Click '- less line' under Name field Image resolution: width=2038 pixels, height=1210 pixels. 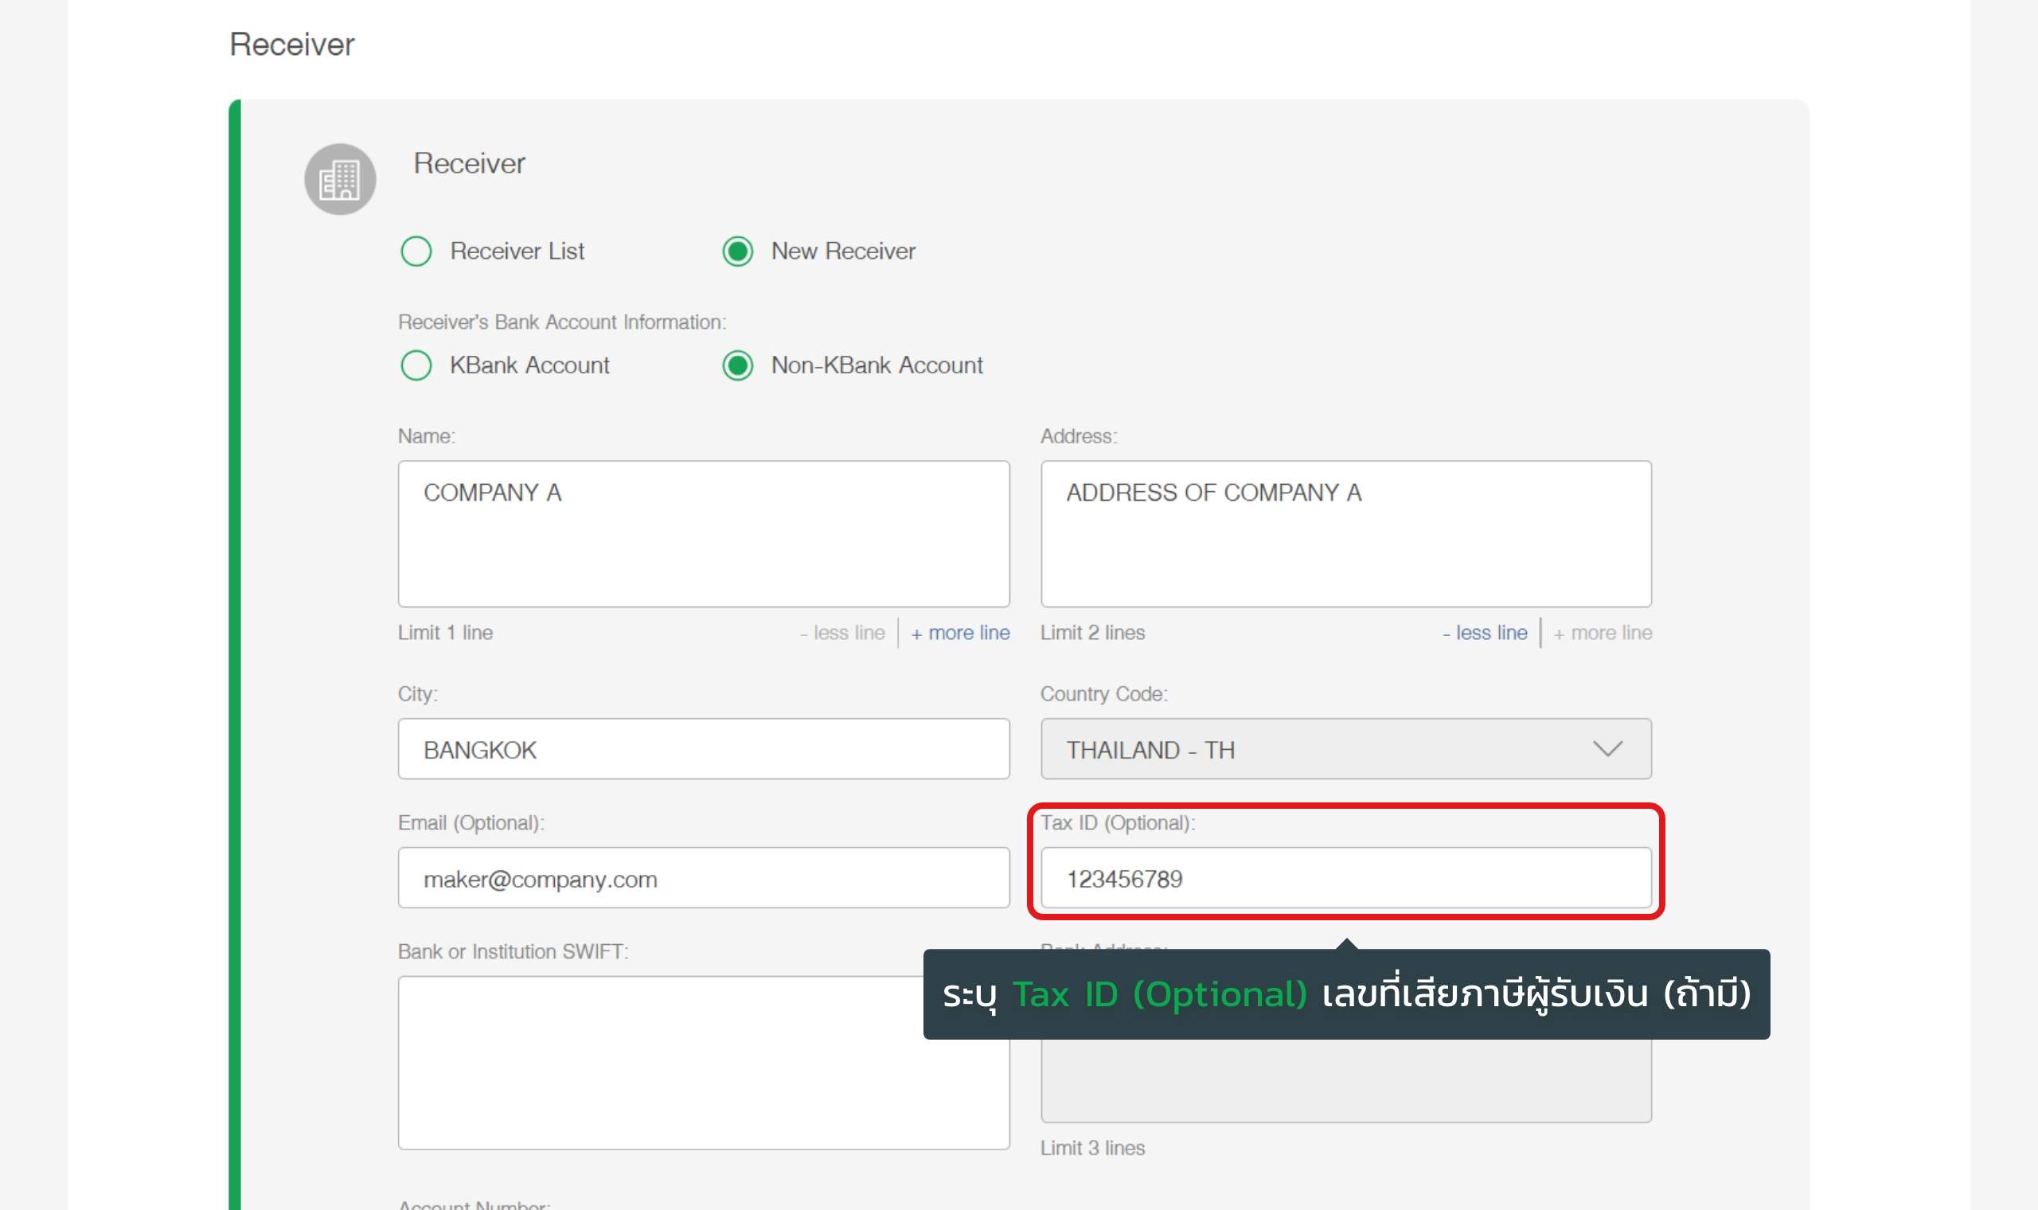coord(842,633)
